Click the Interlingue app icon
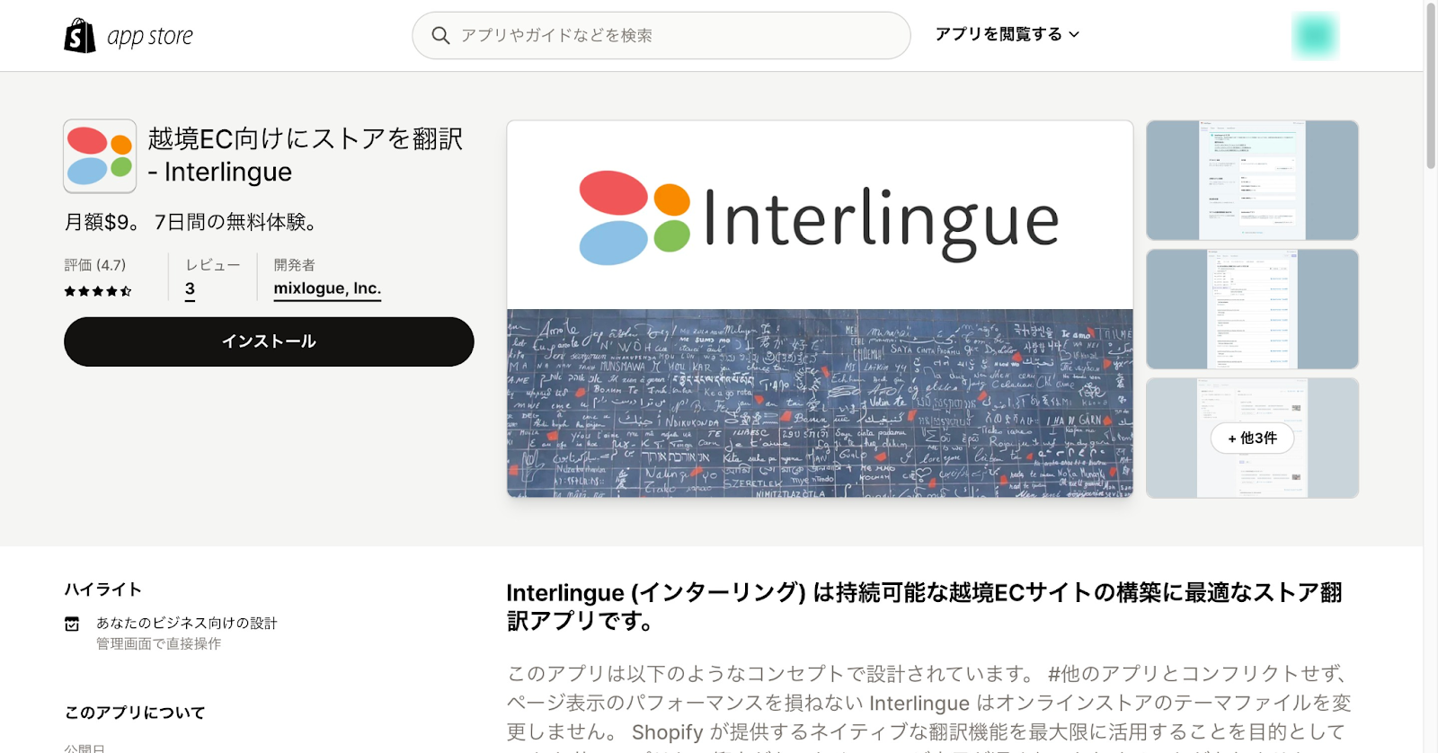 point(100,156)
